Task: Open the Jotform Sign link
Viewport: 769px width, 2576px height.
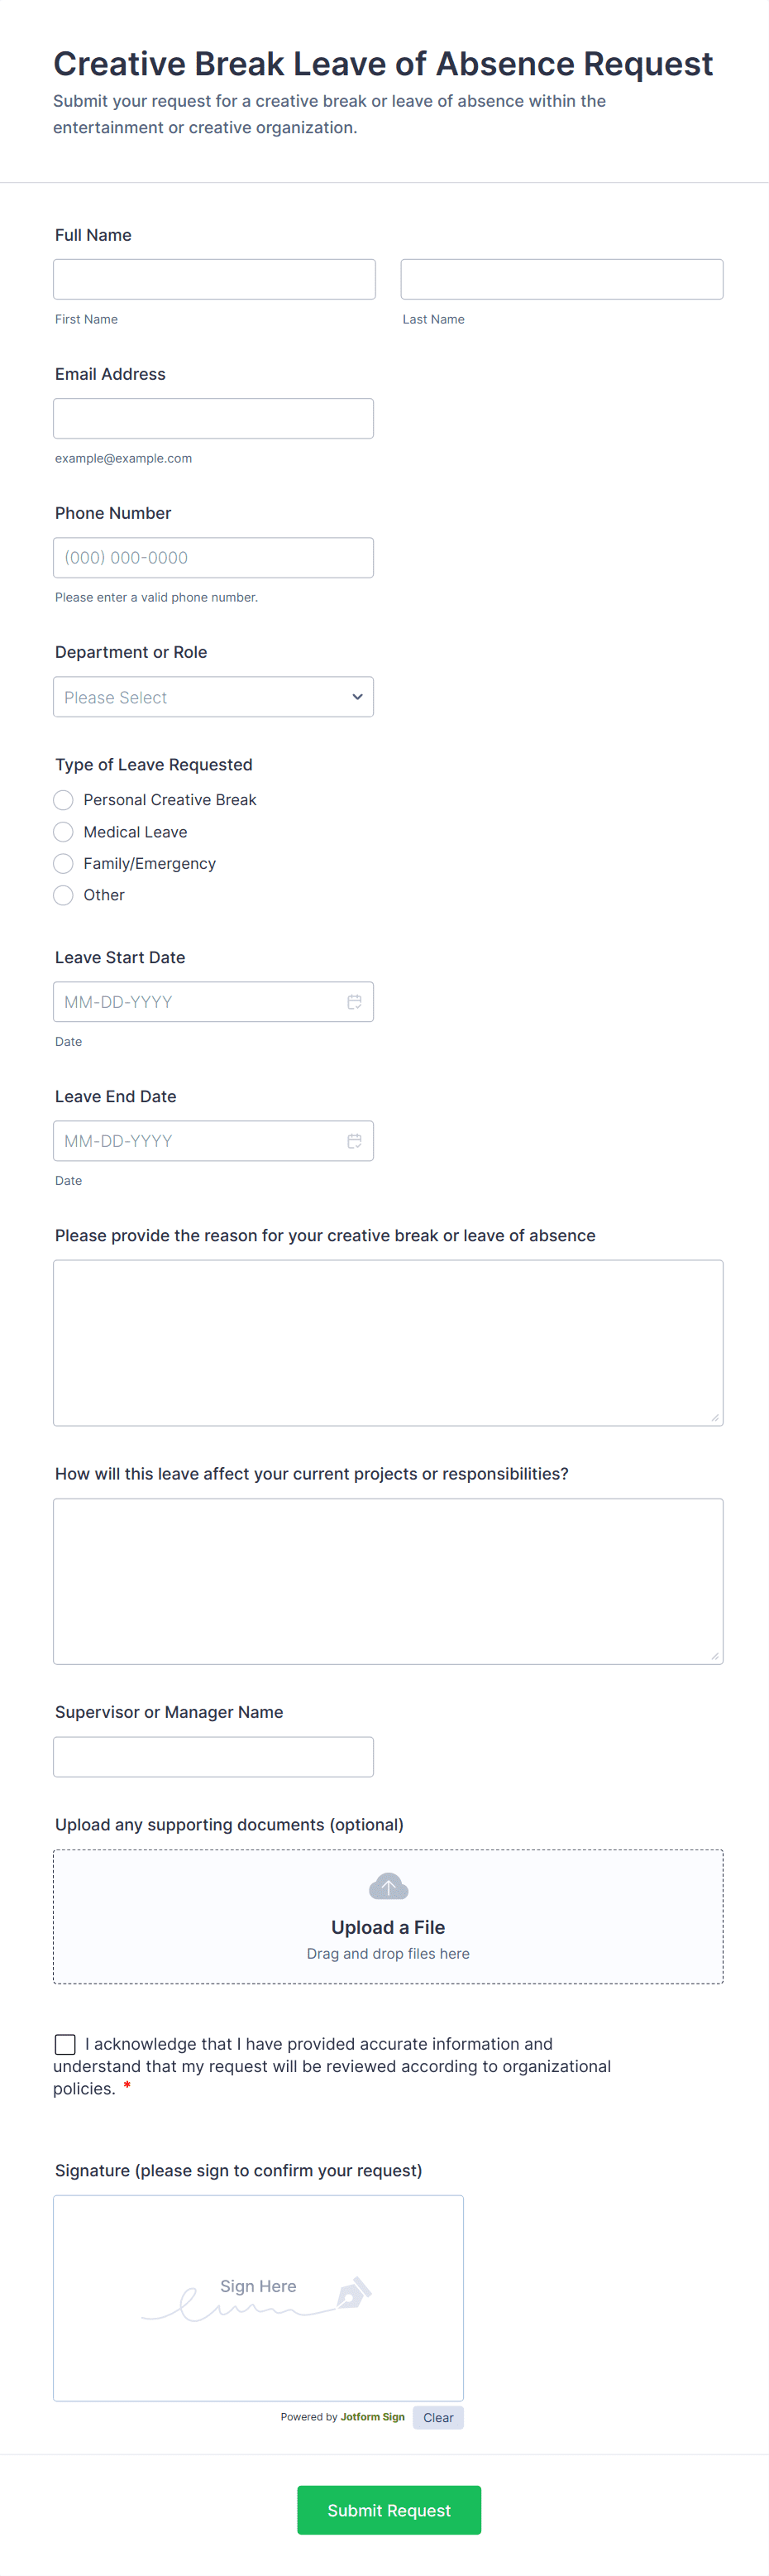Action: pos(373,2417)
